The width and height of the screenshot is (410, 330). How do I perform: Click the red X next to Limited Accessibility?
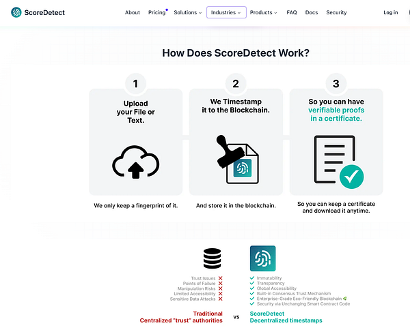pyautogui.click(x=221, y=294)
